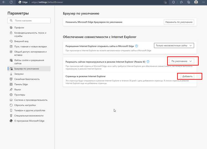The image size is (207, 149).
Task: Open Языки settings section
Action: coord(29,89)
